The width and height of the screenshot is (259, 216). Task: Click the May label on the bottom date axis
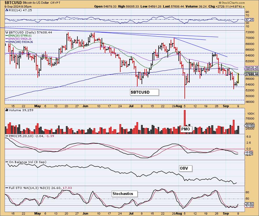[x=37, y=213]
